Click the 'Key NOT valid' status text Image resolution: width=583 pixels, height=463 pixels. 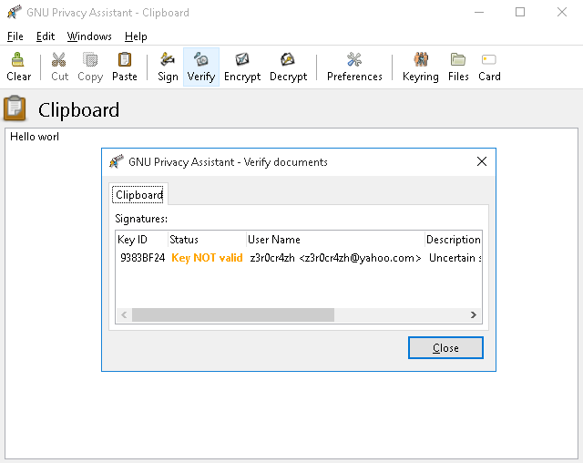[x=207, y=258]
